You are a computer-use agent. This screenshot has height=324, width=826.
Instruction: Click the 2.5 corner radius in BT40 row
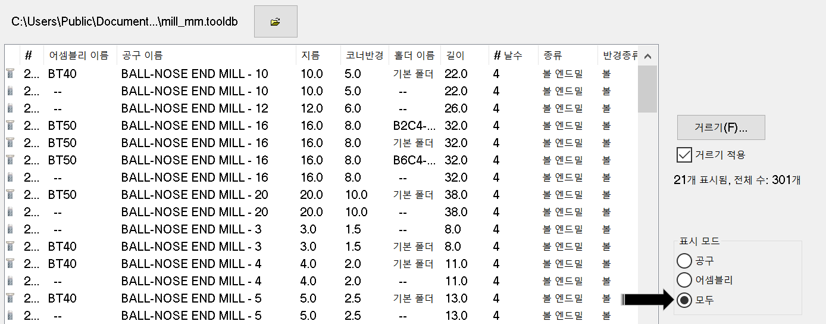click(353, 298)
